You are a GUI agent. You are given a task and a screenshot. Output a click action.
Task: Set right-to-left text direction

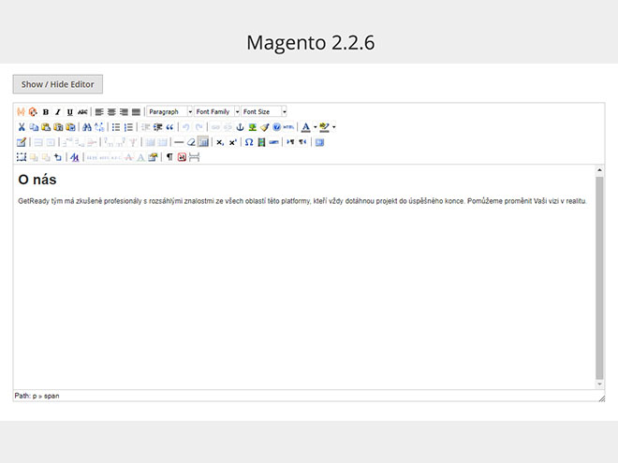click(x=302, y=142)
